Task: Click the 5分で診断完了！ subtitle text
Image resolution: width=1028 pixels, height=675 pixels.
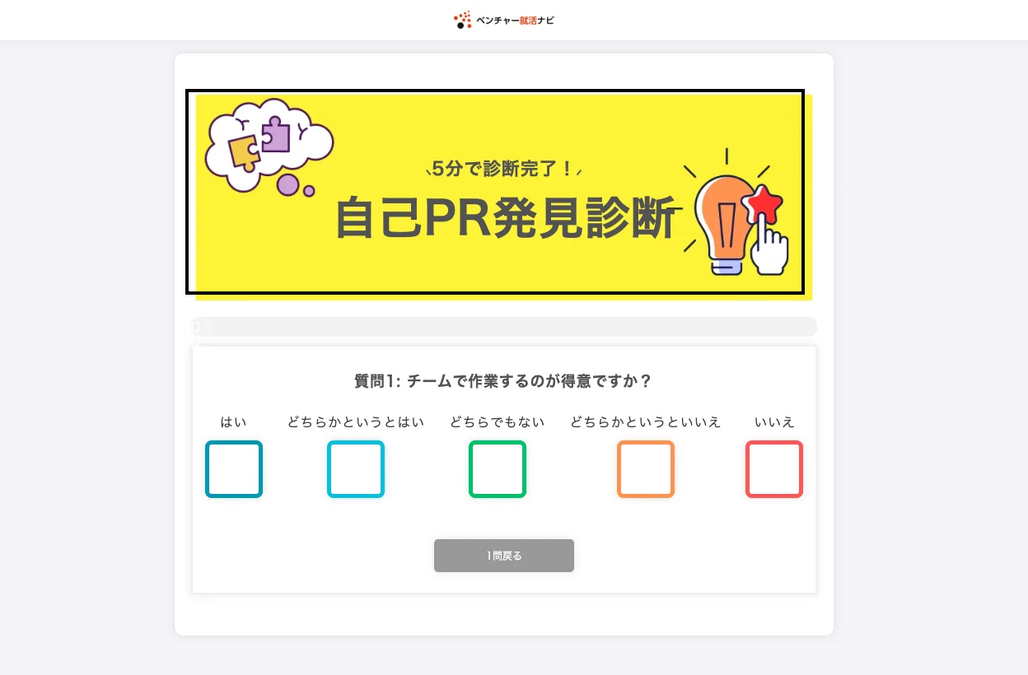Action: [x=503, y=169]
